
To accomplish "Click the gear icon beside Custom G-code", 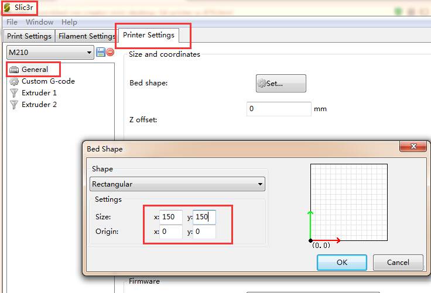I will (14, 81).
